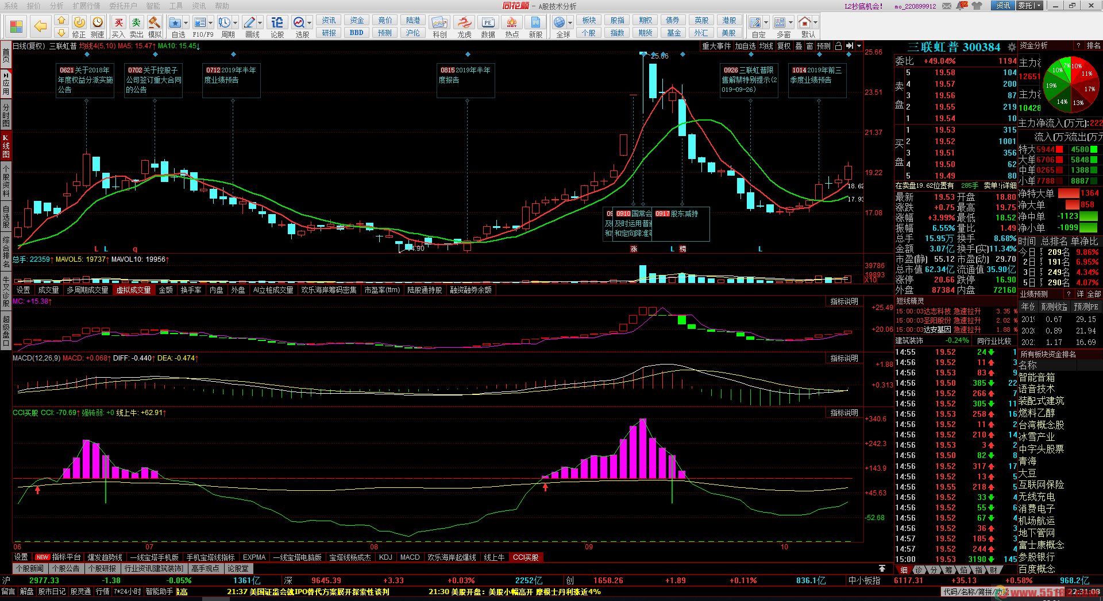The image size is (1103, 601).
Task: Toggle the chart lock icon
Action: point(838,46)
